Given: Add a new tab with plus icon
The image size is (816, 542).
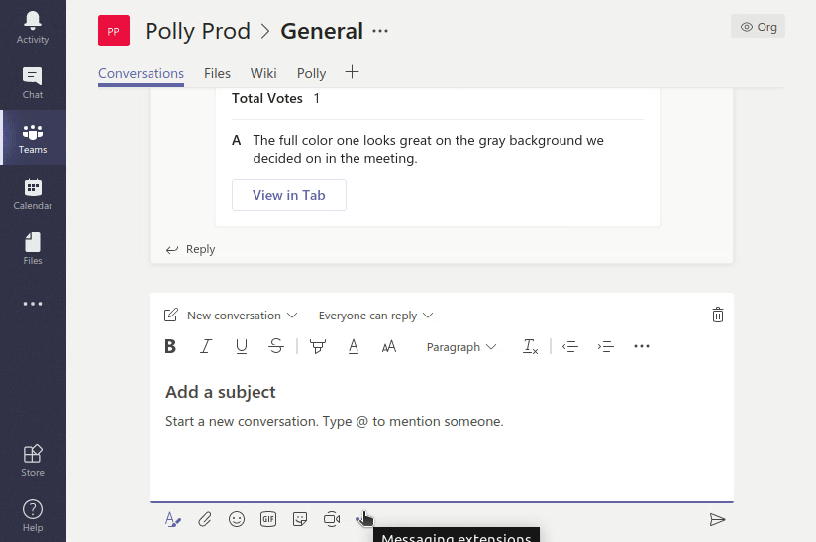Looking at the screenshot, I should [x=352, y=72].
